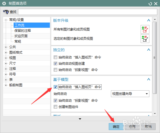Click 选定的制图对象和成员视图 text
Screen dimensions: 160x133
(73, 39)
